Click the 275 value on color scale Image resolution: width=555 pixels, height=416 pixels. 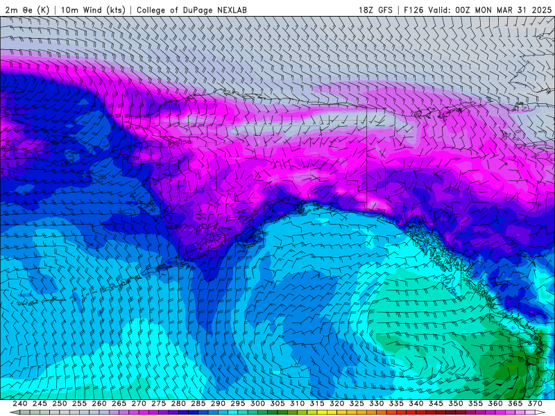click(x=159, y=404)
